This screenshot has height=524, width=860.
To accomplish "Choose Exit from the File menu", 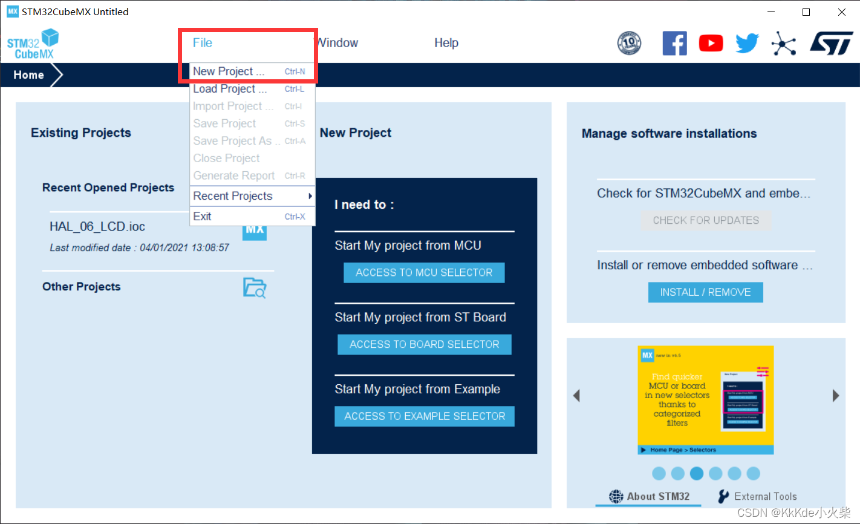I will tap(252, 217).
